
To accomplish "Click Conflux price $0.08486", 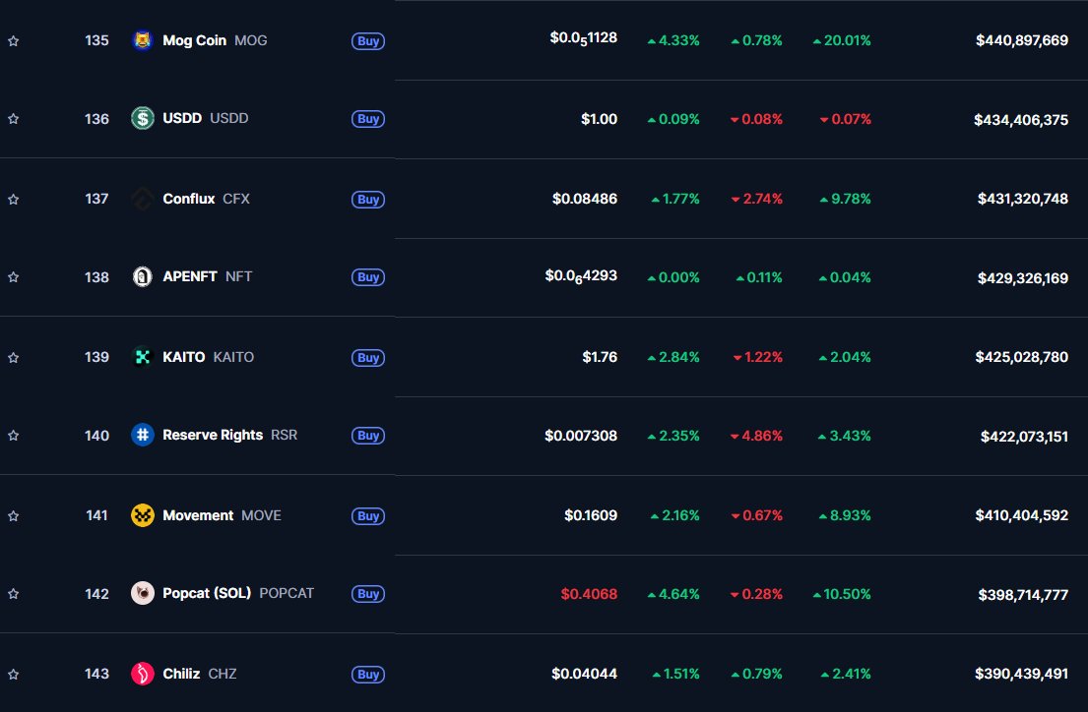I will (584, 199).
